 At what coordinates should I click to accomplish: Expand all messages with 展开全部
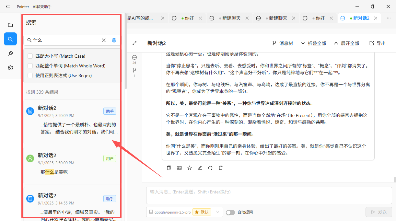click(346, 43)
